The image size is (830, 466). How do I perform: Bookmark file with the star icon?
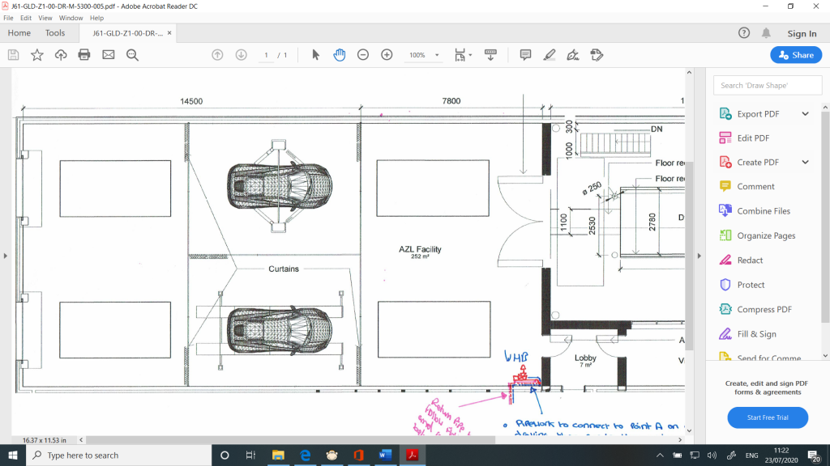pos(37,55)
